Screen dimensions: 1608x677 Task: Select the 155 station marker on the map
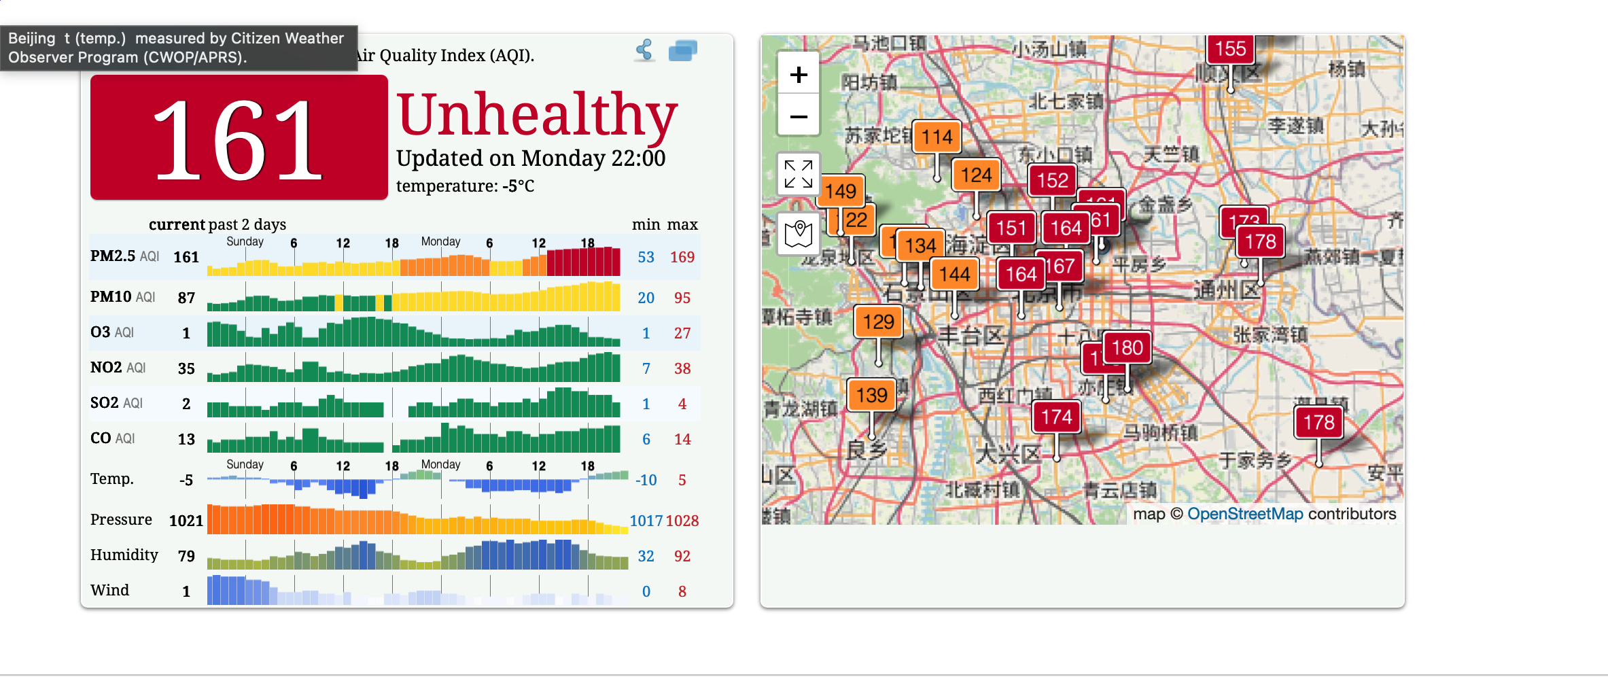click(1231, 49)
